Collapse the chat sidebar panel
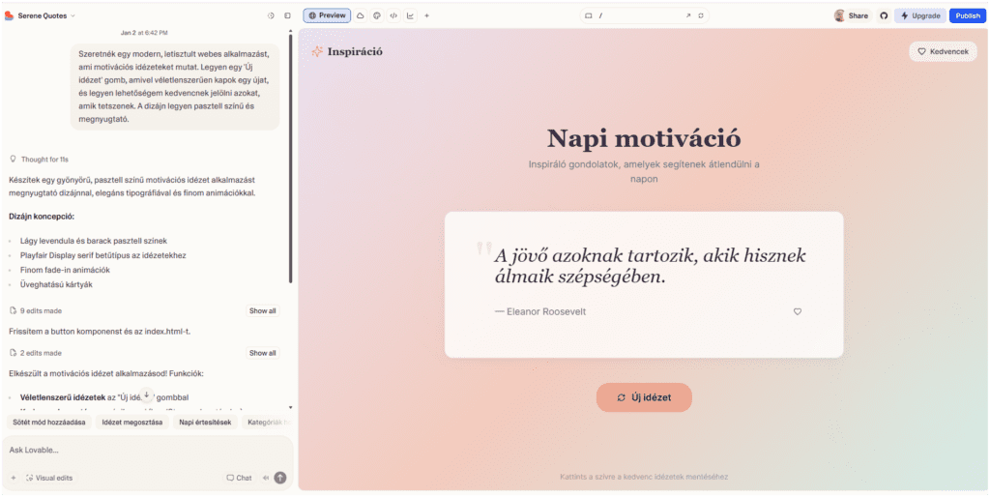 [x=287, y=15]
